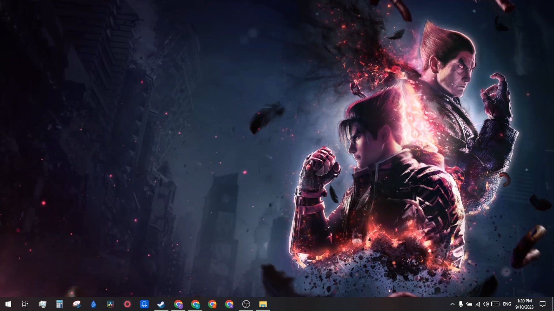Open the pie-chart cutter app on the taskbar
Viewport: 554px width, 311px height.
[76, 304]
